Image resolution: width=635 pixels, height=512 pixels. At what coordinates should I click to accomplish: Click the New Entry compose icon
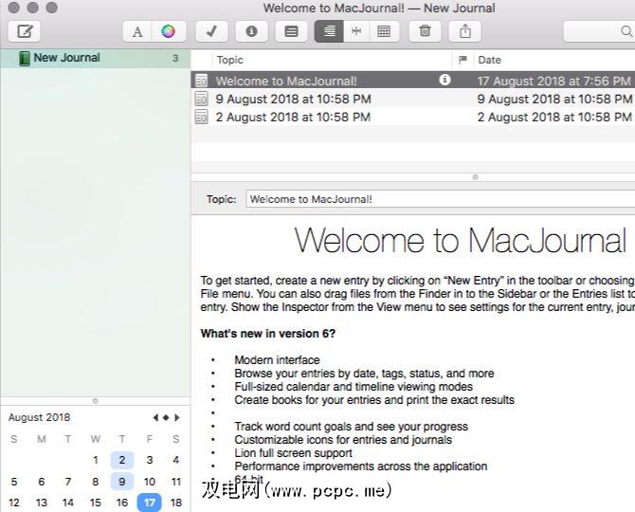click(x=25, y=30)
